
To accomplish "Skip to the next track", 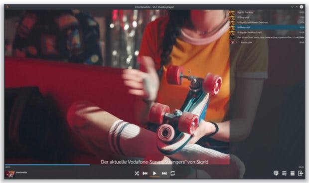I will [164, 174].
